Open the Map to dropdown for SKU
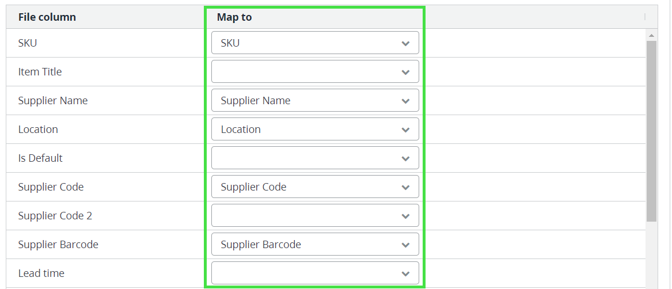 pos(314,43)
